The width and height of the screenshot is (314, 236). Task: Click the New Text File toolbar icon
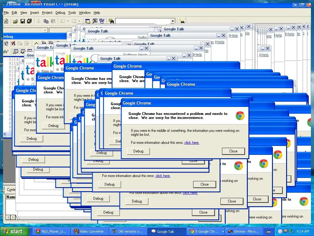point(6,21)
